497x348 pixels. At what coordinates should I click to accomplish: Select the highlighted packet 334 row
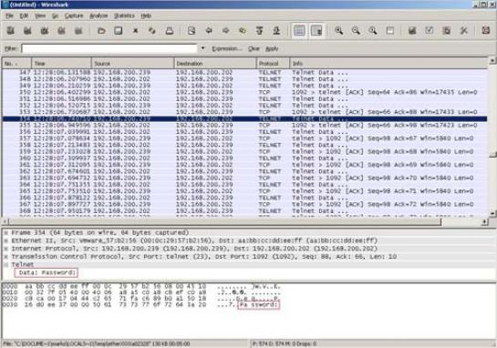click(244, 118)
